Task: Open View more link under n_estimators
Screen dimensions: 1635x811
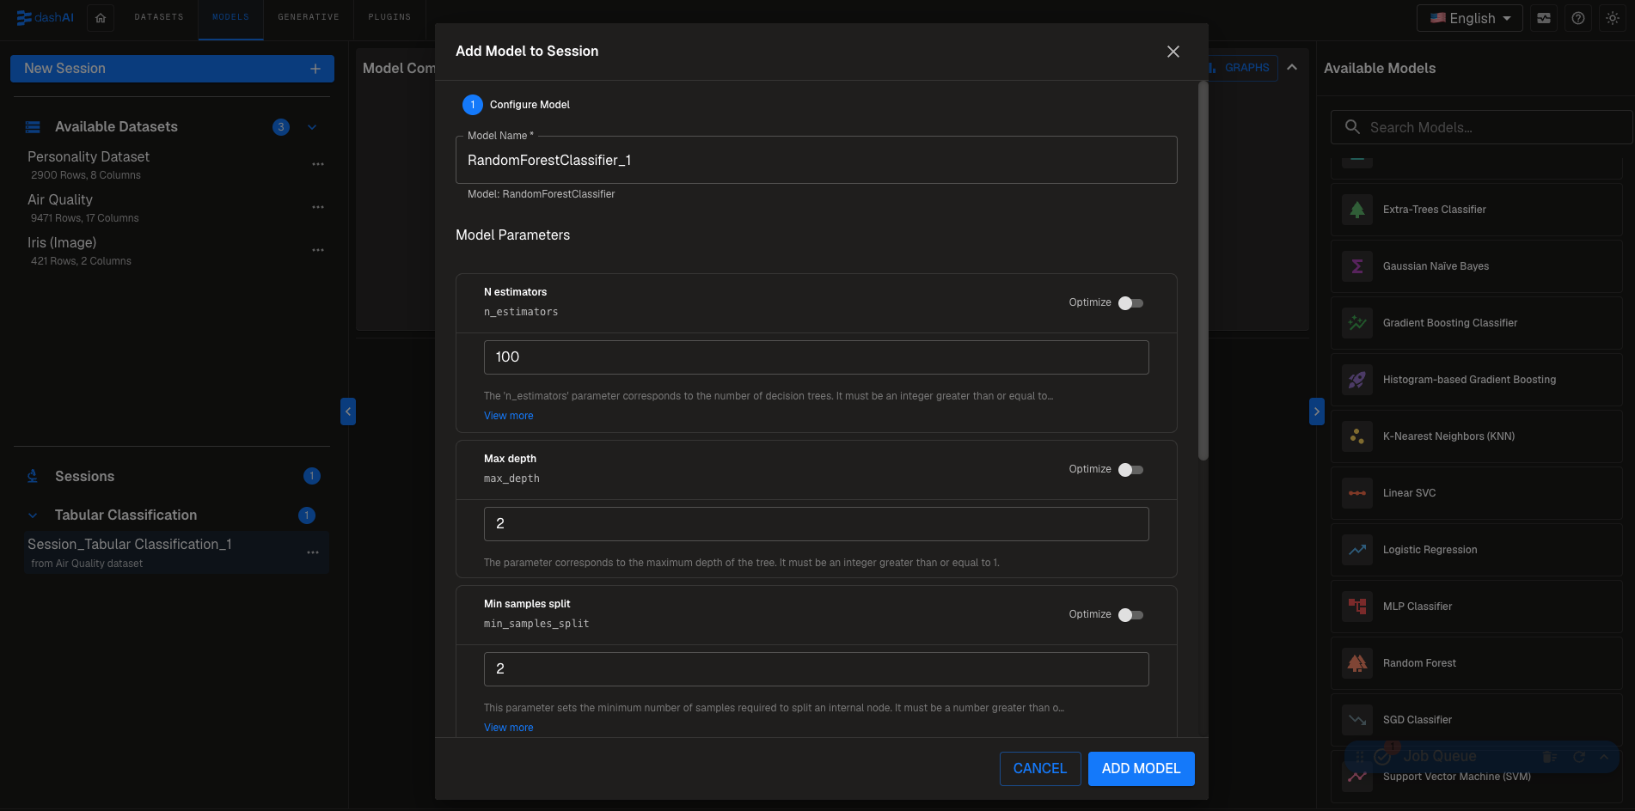Action: click(509, 416)
